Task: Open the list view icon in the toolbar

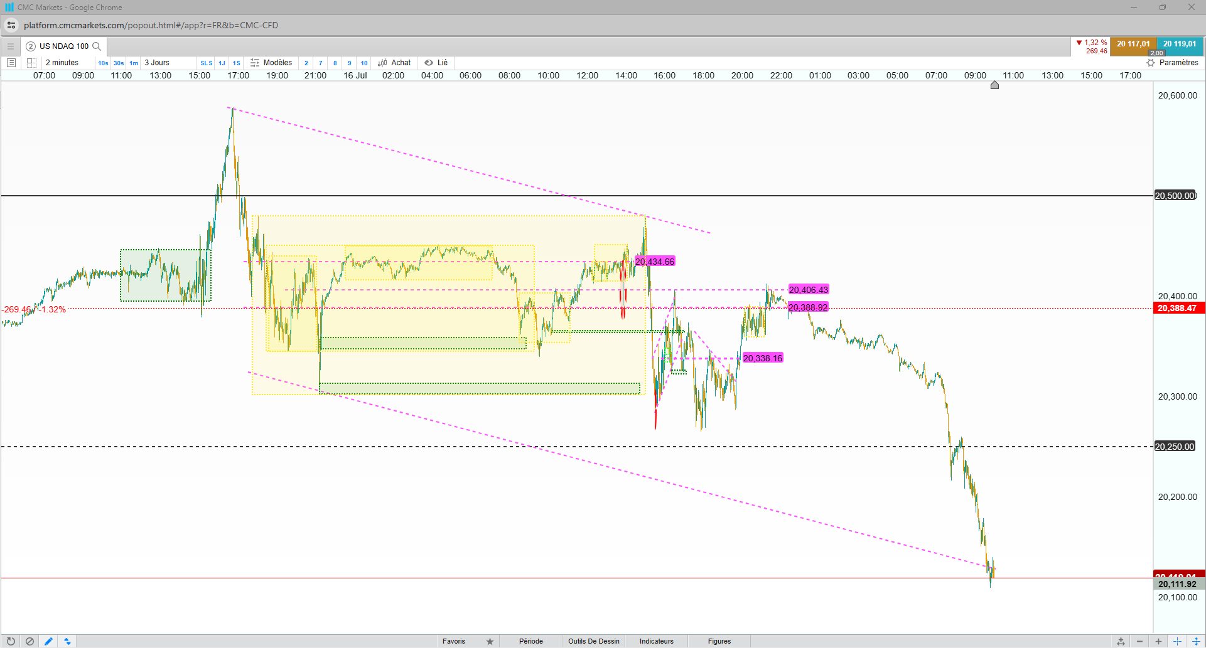Action: point(11,63)
